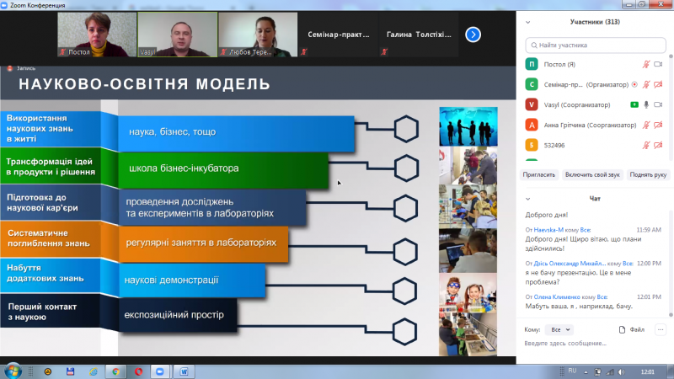Select Vasyl video thumbnail

(x=178, y=35)
